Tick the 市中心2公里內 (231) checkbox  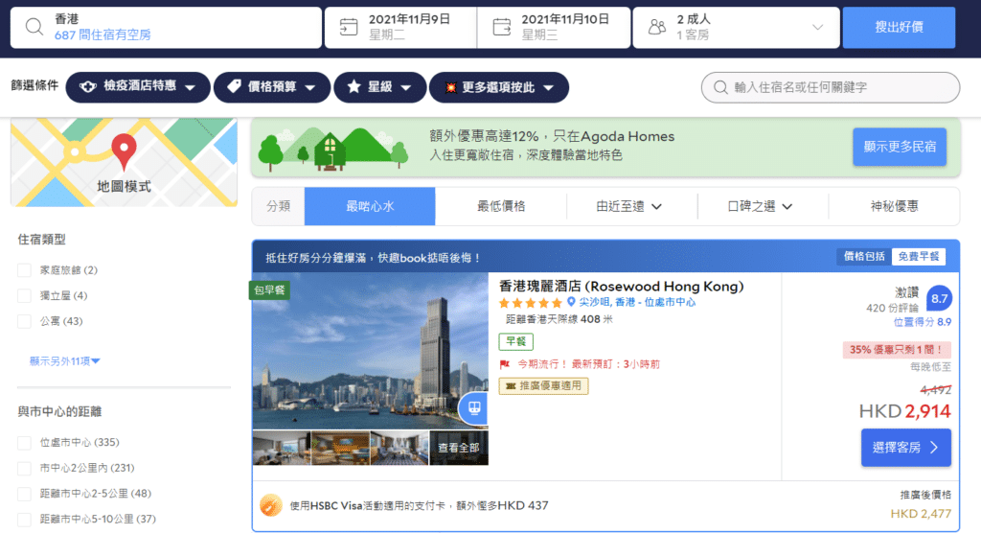click(24, 468)
